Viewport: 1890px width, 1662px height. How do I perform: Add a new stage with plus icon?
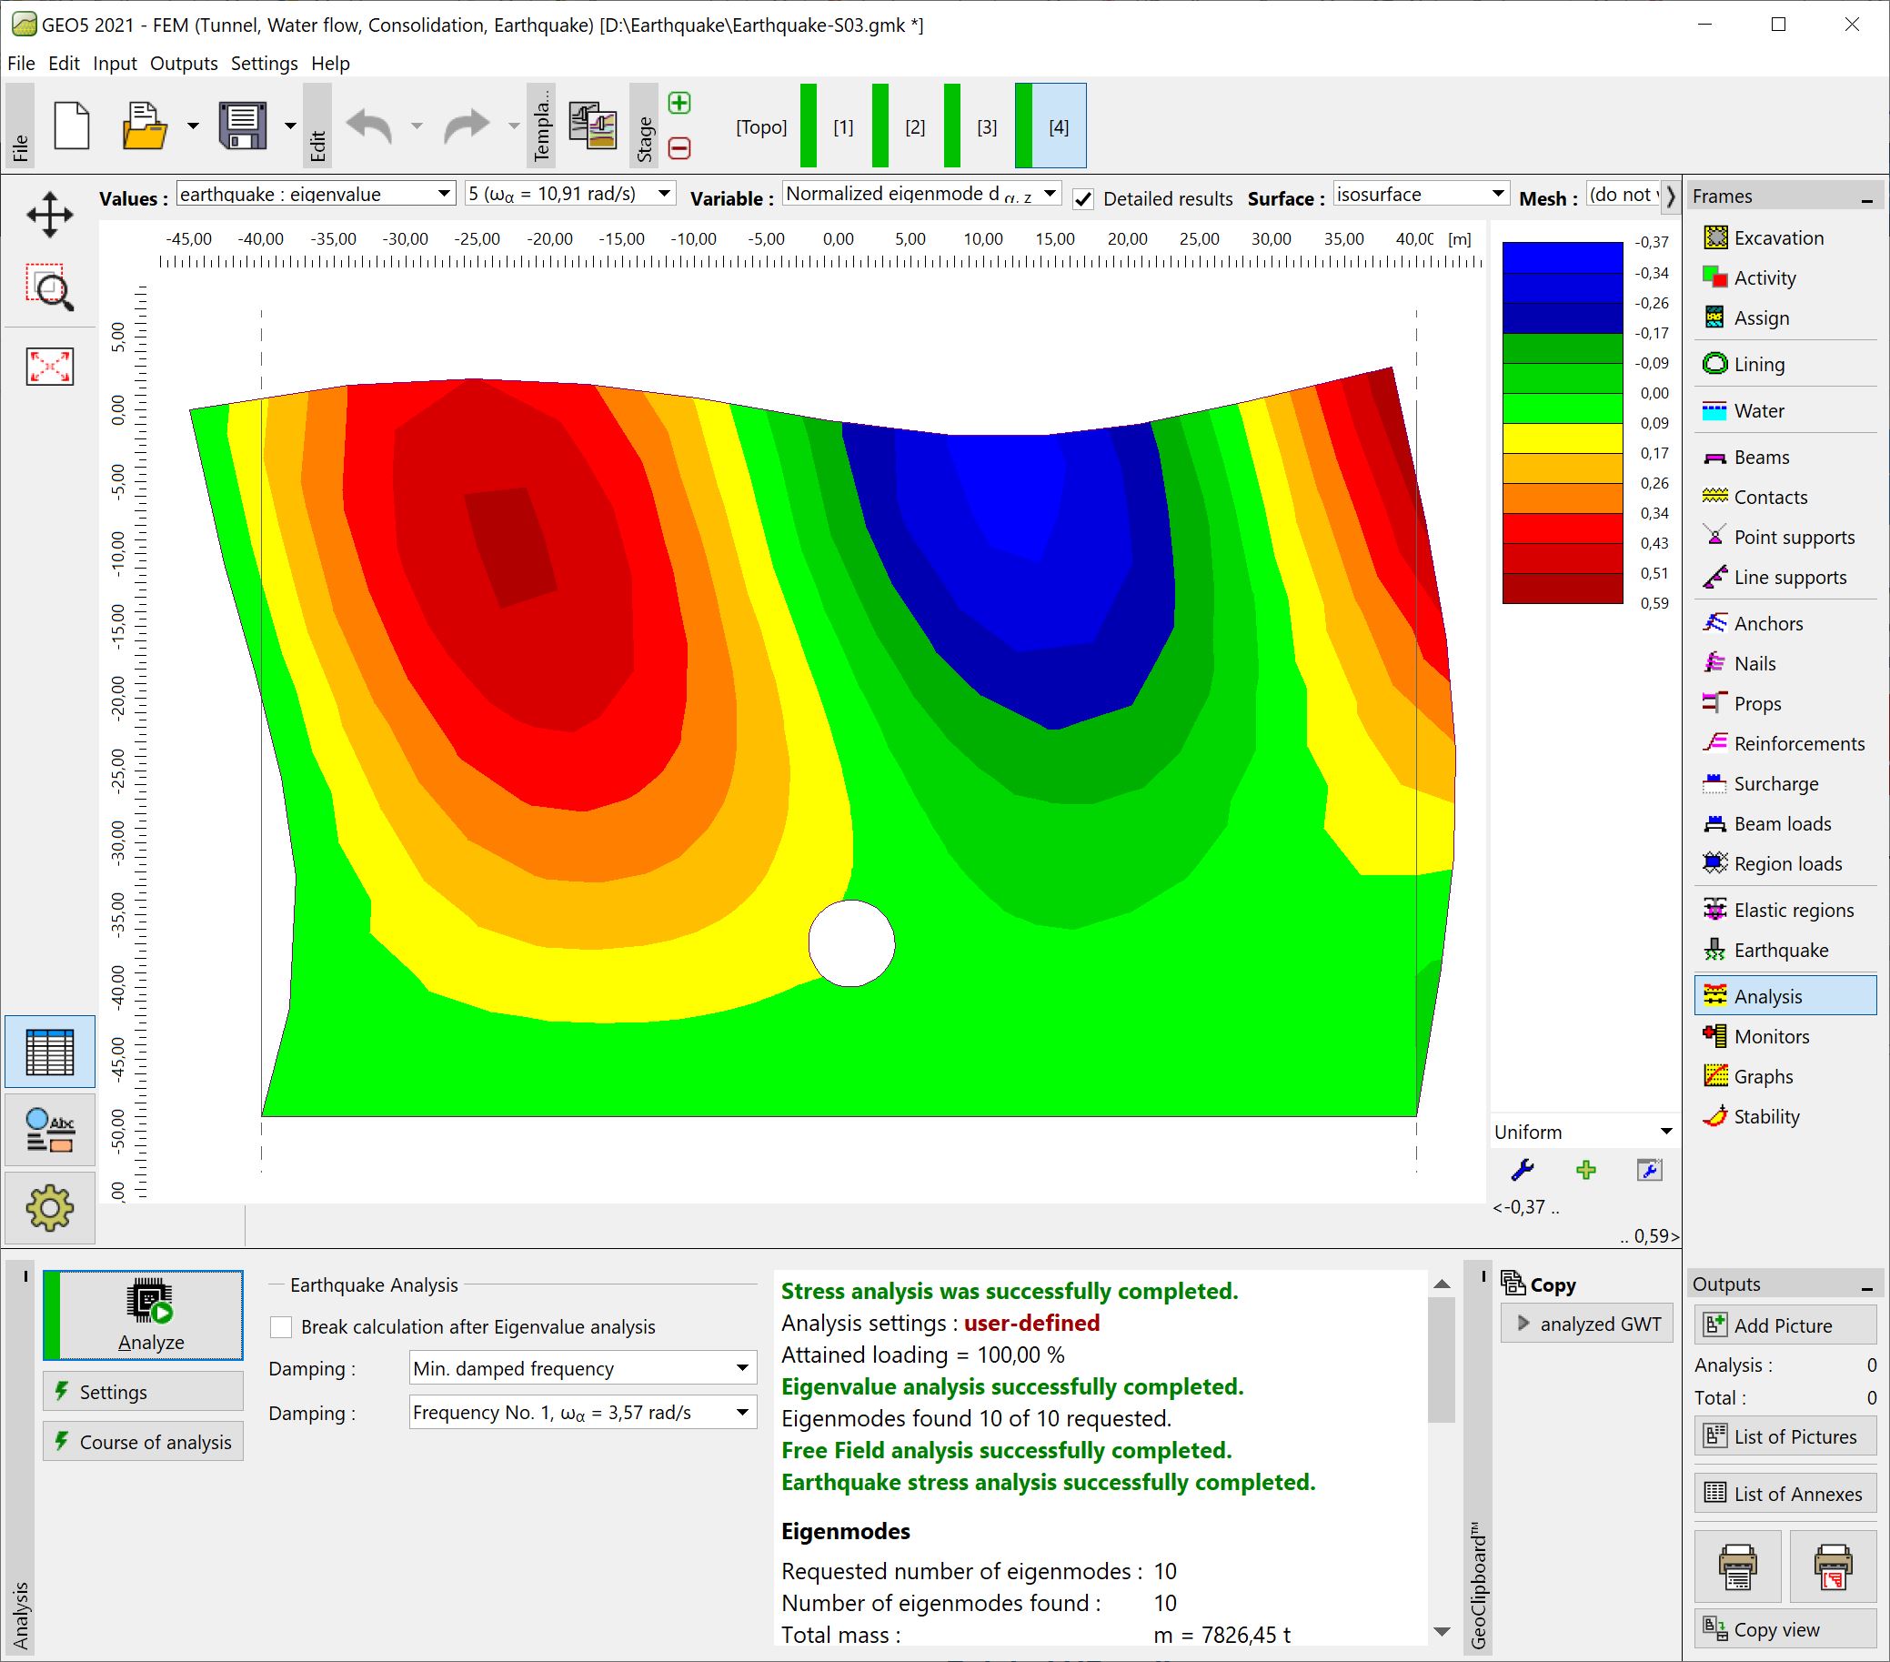(679, 103)
